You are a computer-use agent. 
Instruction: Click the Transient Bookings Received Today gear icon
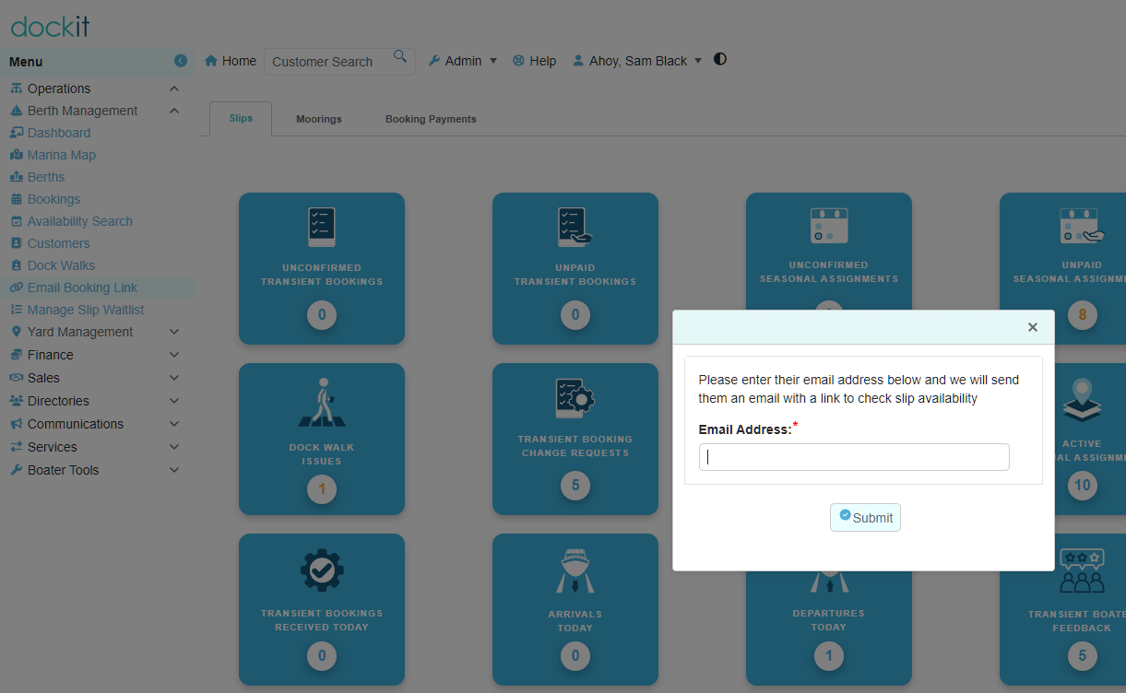tap(322, 571)
